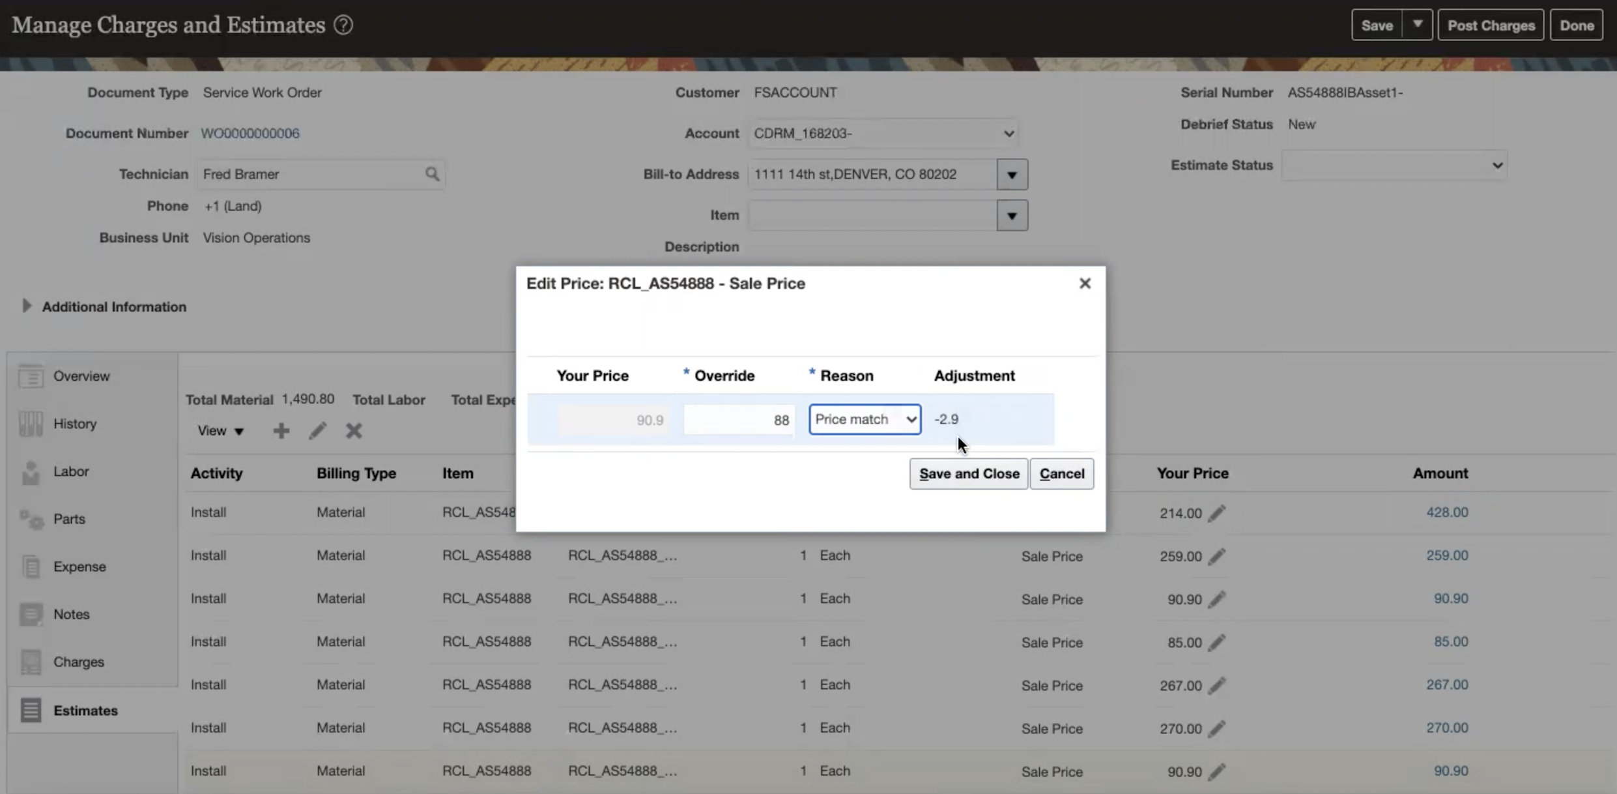The image size is (1617, 794).
Task: Click the help question mark icon
Action: (343, 25)
